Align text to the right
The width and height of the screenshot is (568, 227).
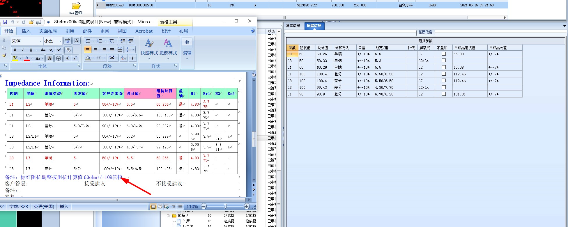104,49
